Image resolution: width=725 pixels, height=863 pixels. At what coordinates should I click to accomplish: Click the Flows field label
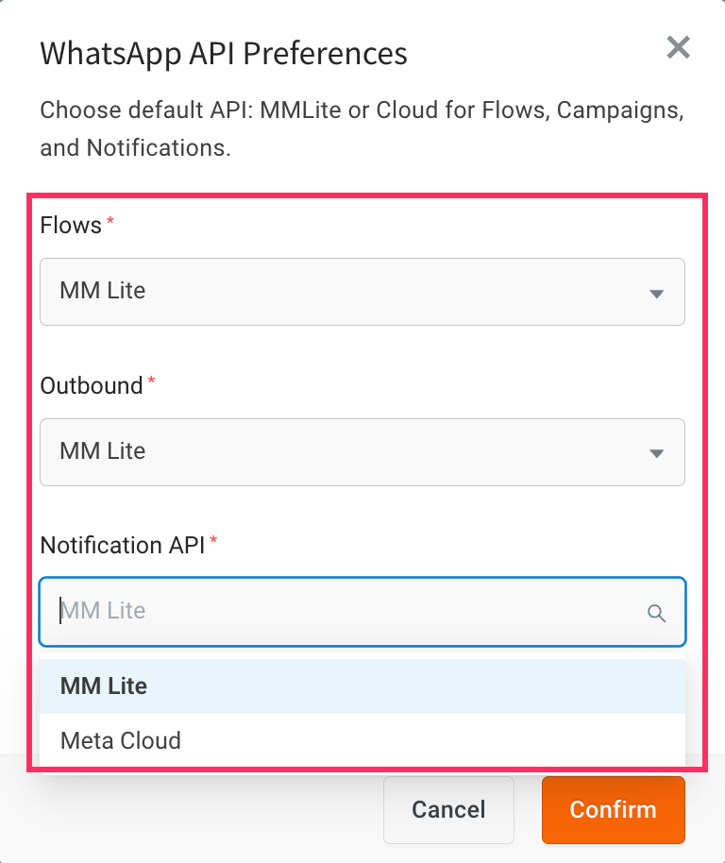71,225
